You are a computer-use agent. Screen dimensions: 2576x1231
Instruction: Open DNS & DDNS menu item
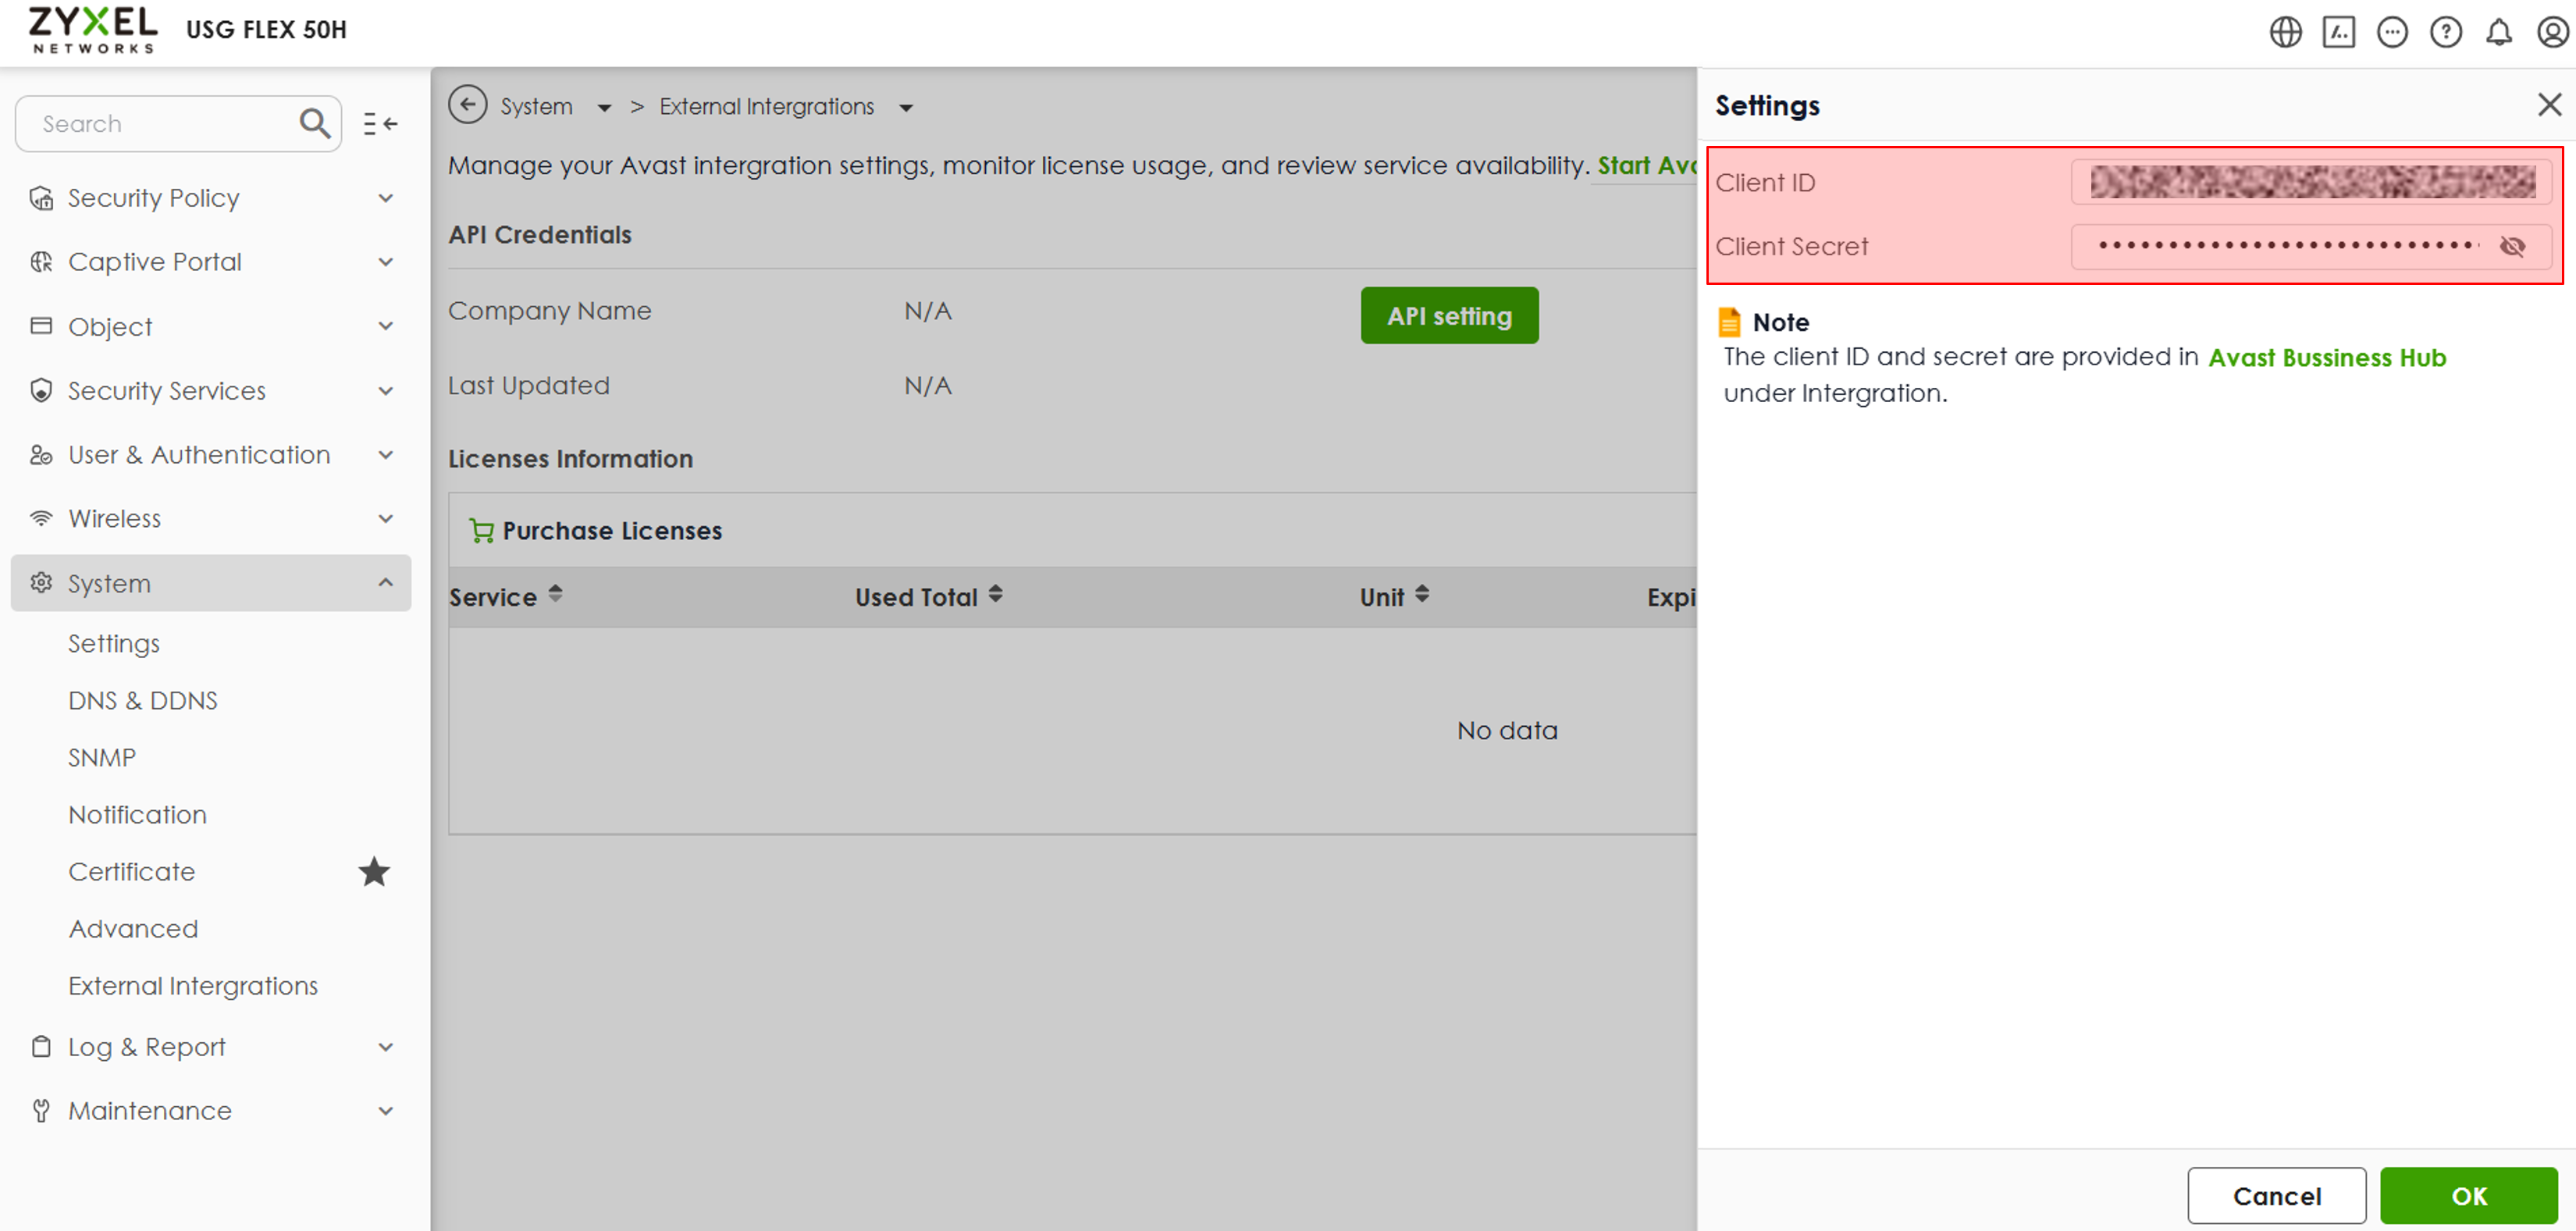coord(143,700)
